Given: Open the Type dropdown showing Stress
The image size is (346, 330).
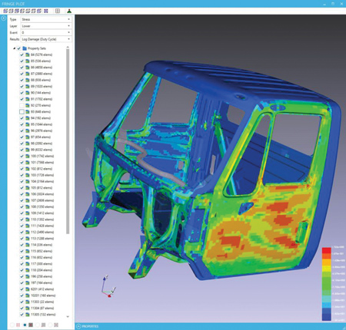Looking at the screenshot, I should (46, 19).
